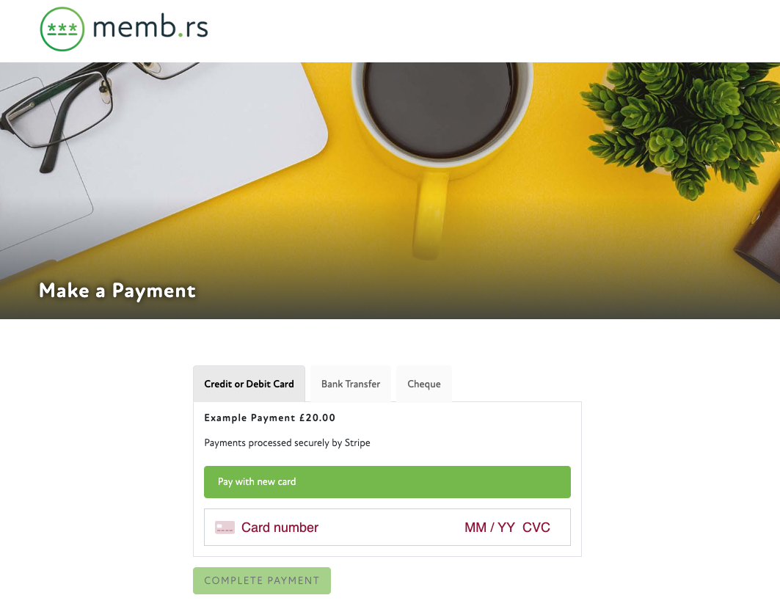Click the CVC security code field
The image size is (780, 609).
pyautogui.click(x=536, y=528)
